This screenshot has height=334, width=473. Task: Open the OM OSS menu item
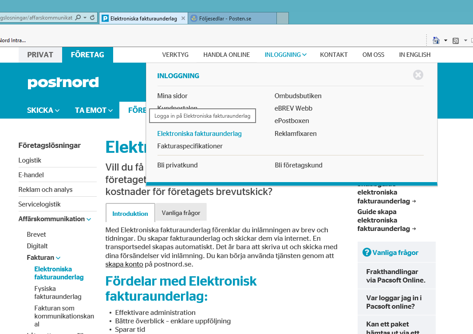point(373,55)
